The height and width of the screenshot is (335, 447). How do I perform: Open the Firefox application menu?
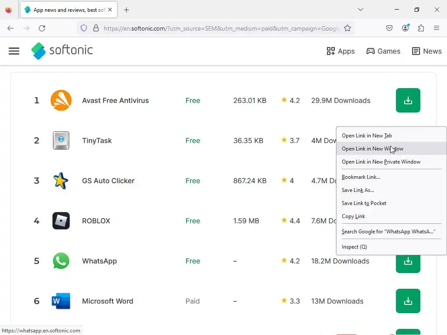tap(437, 28)
